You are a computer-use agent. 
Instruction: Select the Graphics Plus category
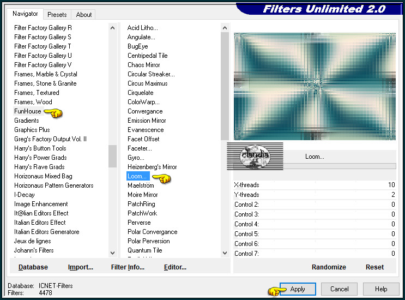[32, 130]
